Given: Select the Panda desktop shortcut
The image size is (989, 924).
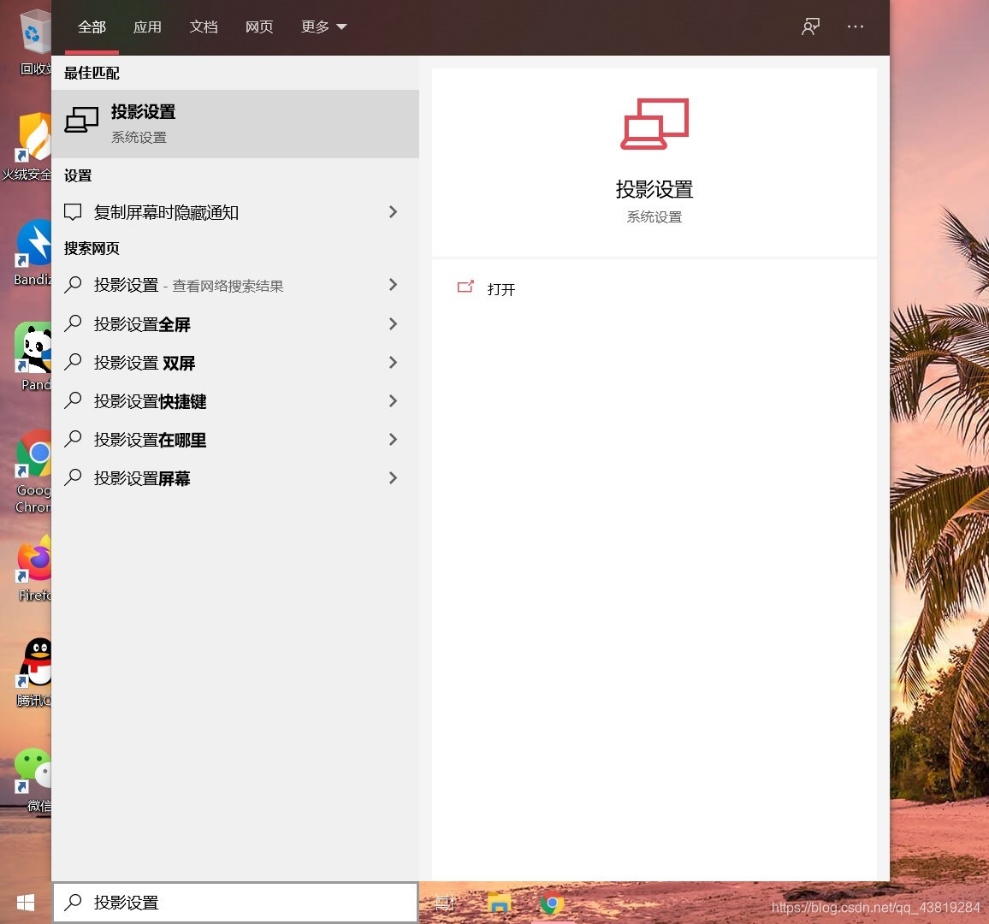Looking at the screenshot, I should (33, 357).
